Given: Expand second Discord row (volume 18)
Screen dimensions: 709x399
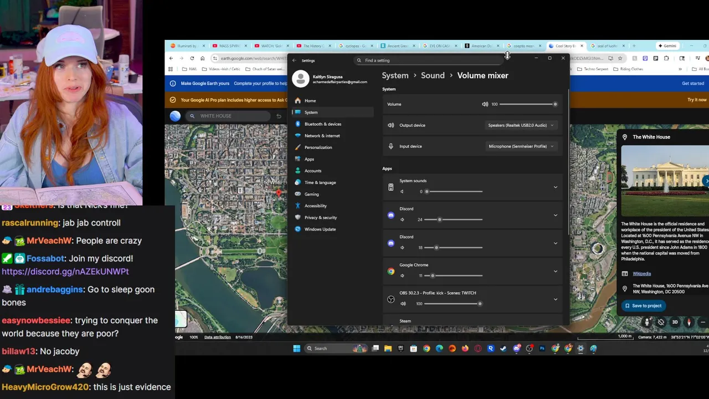Looking at the screenshot, I should coord(556,243).
